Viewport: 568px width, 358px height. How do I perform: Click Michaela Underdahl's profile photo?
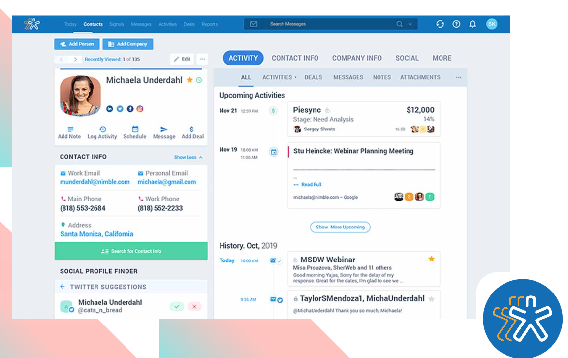[x=80, y=96]
